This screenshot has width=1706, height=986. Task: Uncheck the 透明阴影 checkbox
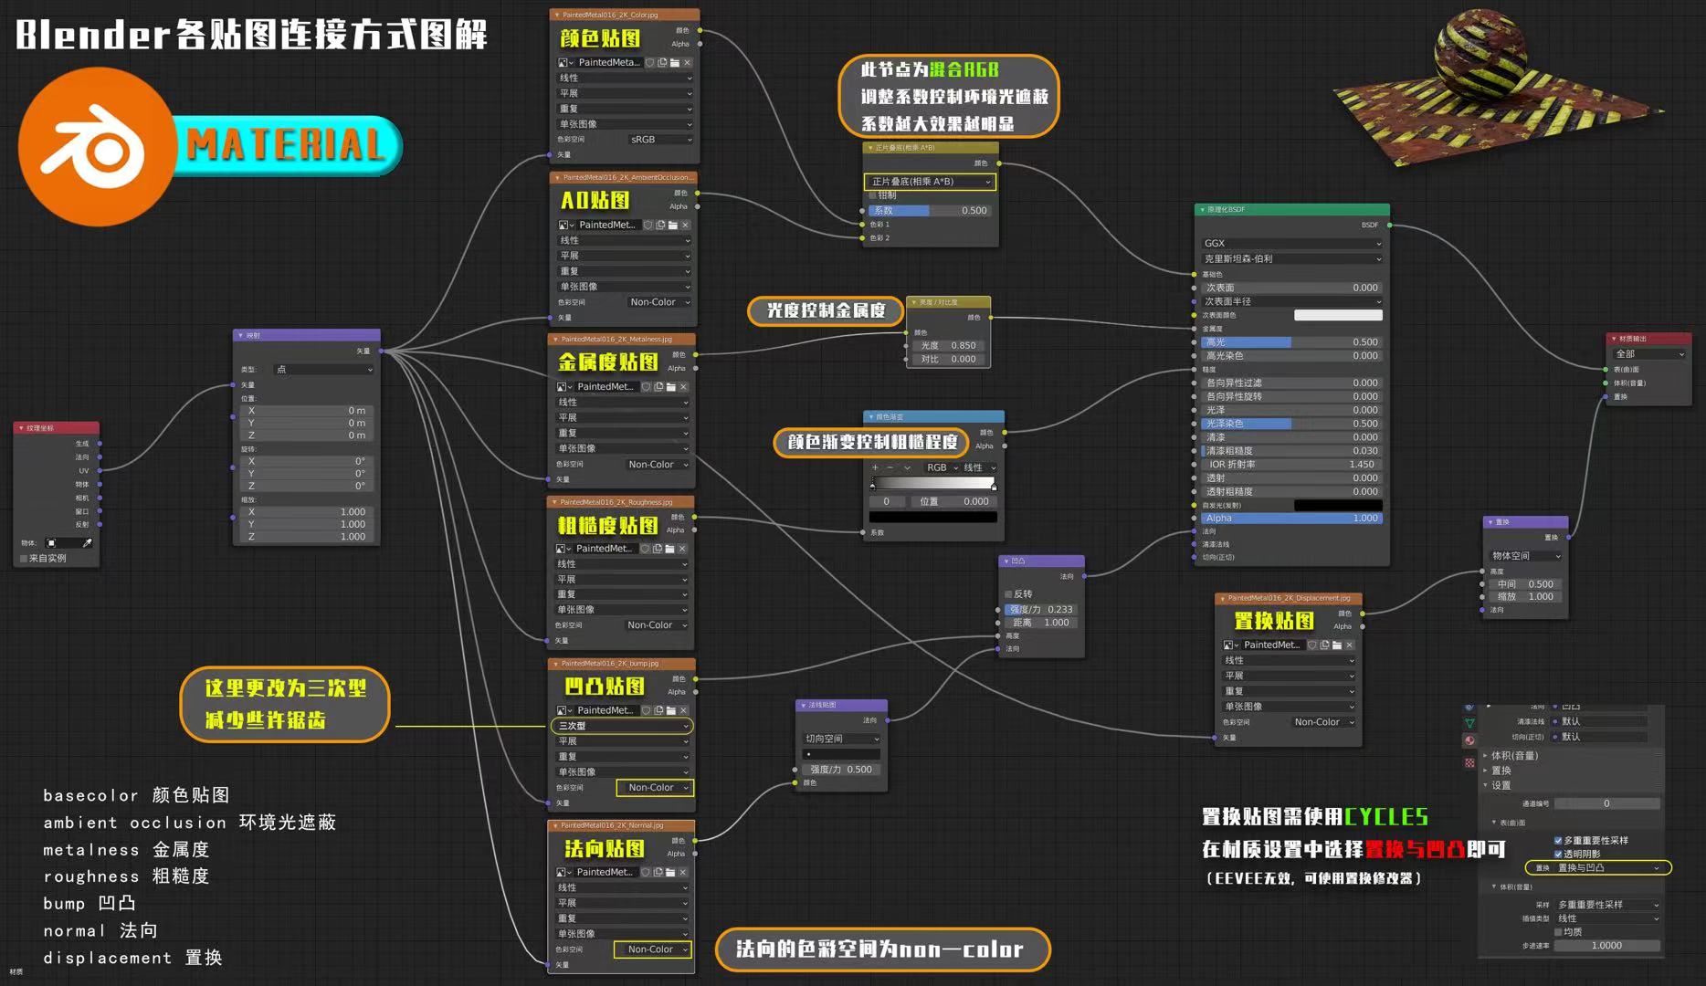[x=1558, y=854]
